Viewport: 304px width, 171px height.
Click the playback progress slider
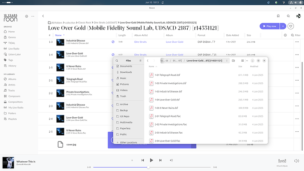[x=152, y=167]
